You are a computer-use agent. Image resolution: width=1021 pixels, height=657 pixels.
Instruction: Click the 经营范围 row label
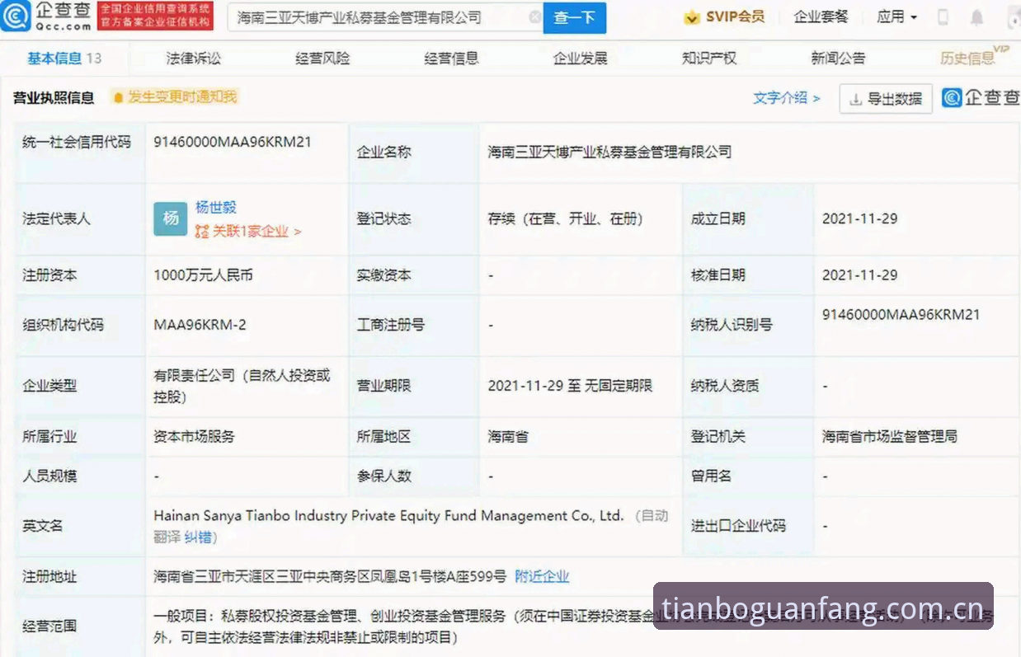[49, 626]
